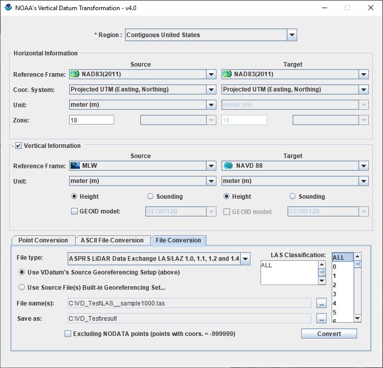Click the Save as path field

pyautogui.click(x=189, y=318)
